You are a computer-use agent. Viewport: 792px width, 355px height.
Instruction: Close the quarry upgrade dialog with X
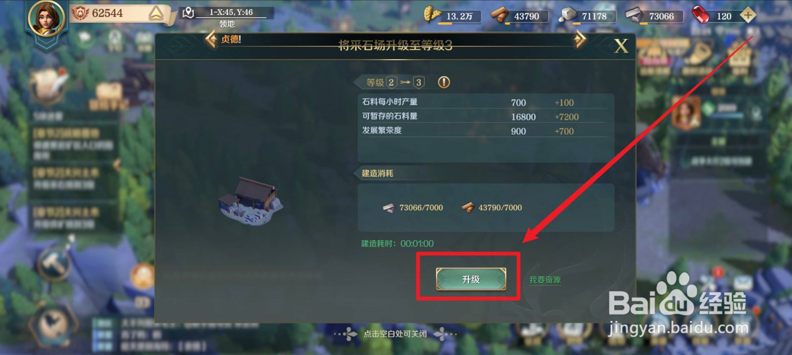pyautogui.click(x=621, y=46)
